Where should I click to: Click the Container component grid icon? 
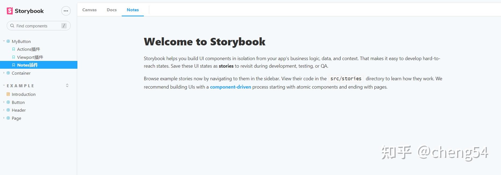pos(8,73)
